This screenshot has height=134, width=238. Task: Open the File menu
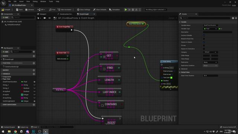click(x=9, y=1)
